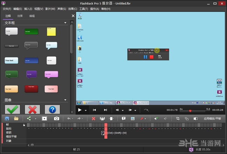Viewport: 227px width, 154px height.
Task: Open the 效果(C) menu
Action: pos(73,9)
